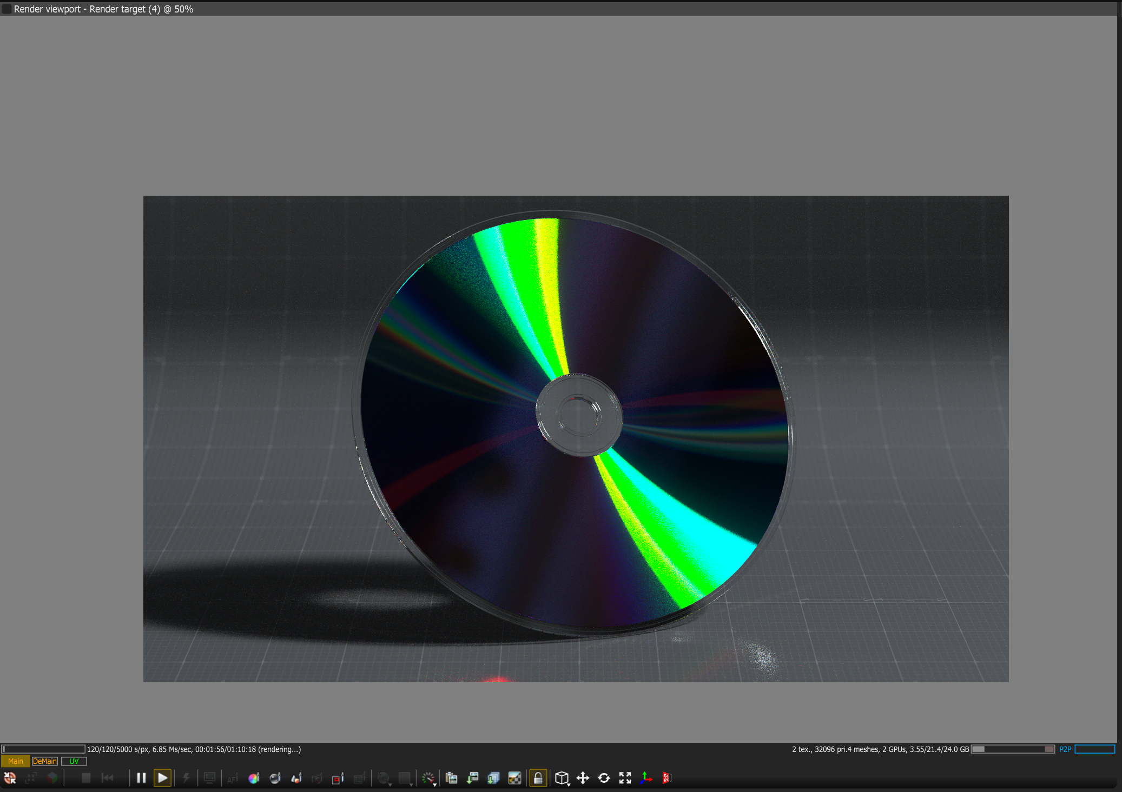Export the render passes
The height and width of the screenshot is (792, 1122).
493,778
